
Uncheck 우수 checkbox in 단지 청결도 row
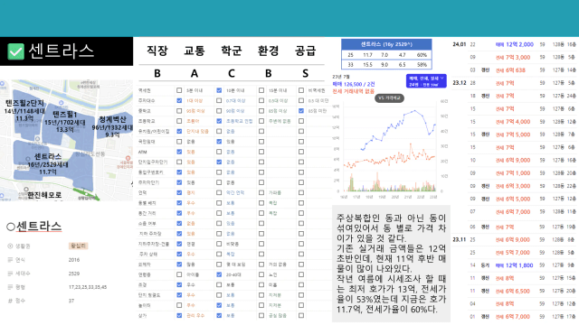(x=179, y=295)
